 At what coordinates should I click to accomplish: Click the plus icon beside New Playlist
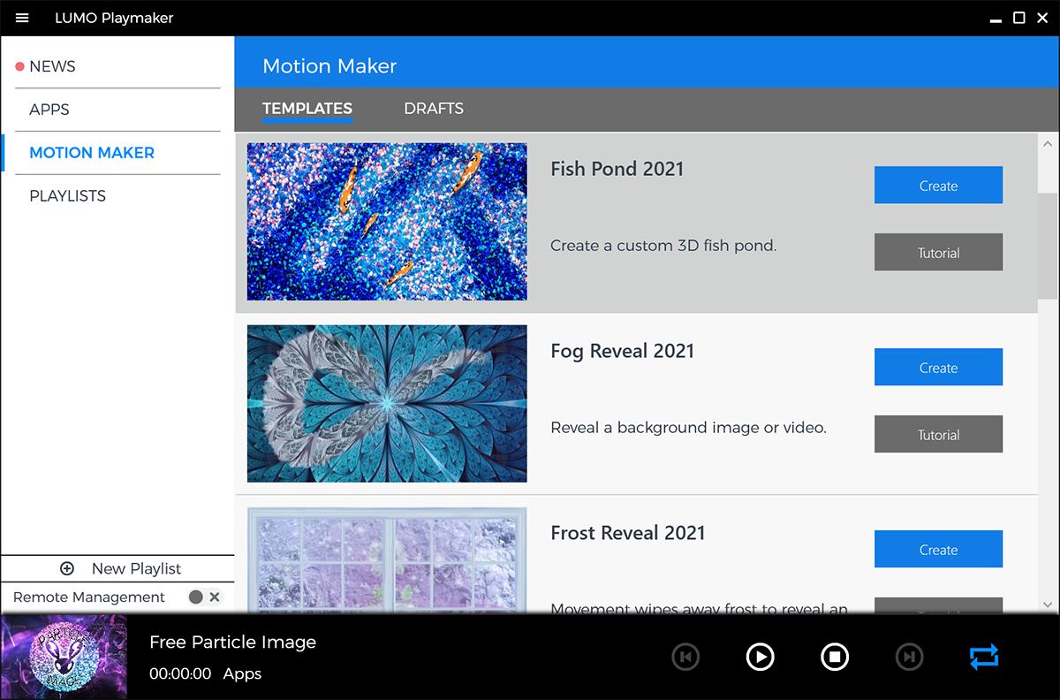click(x=67, y=569)
